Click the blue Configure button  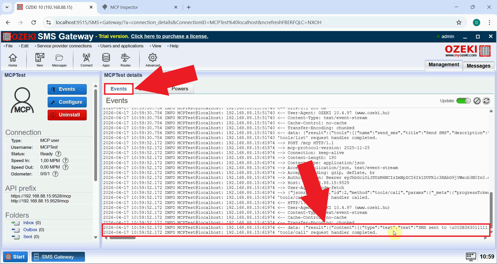point(67,102)
